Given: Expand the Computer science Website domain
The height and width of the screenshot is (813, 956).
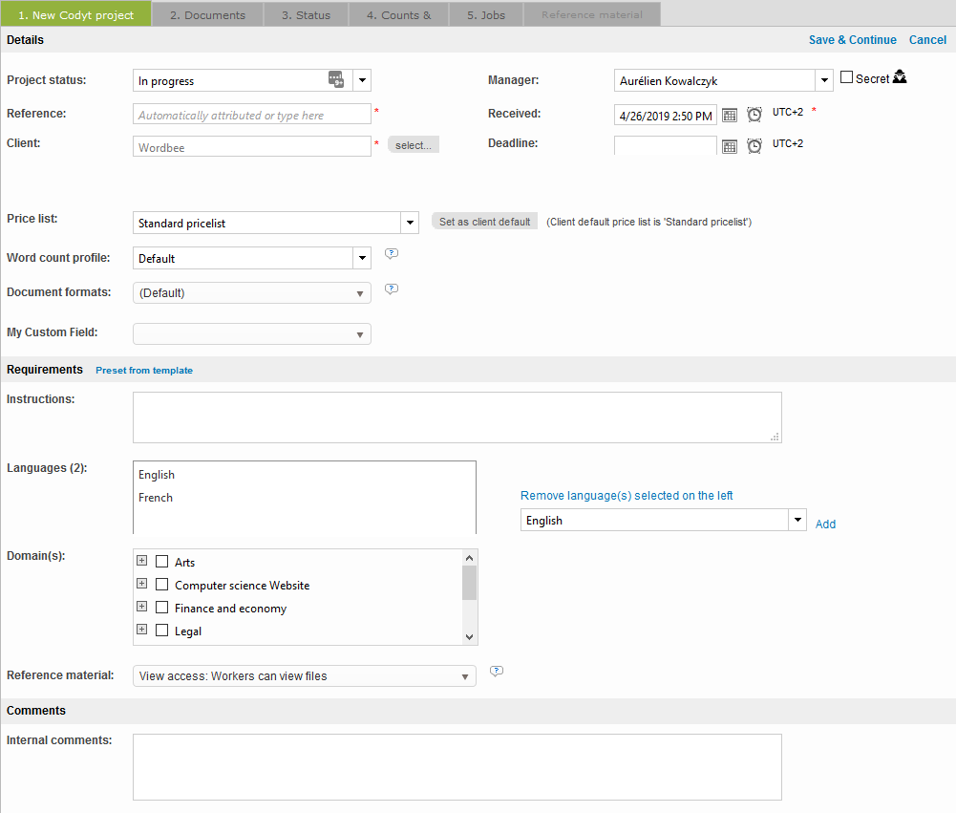Looking at the screenshot, I should (x=141, y=585).
